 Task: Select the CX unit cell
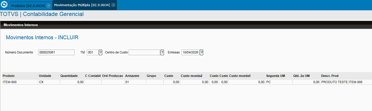point(49,82)
